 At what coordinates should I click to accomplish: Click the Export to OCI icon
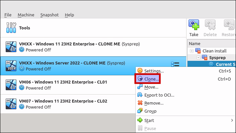[x=140, y=95]
